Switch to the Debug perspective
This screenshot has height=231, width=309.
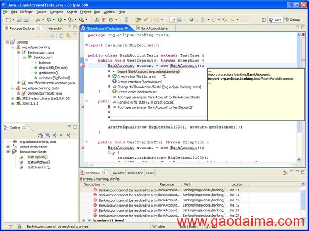pos(292,20)
